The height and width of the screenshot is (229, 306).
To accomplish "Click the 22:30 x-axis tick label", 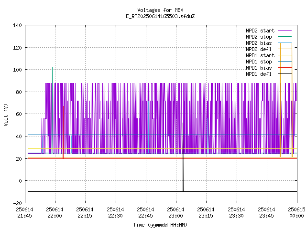I will tap(115, 213).
